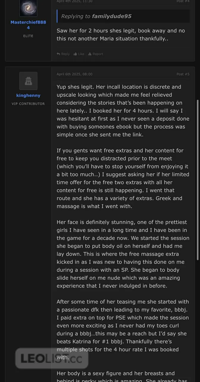Open Masterchief8884's galaxy avatar image
The image size is (200, 382).
pyautogui.click(x=28, y=8)
